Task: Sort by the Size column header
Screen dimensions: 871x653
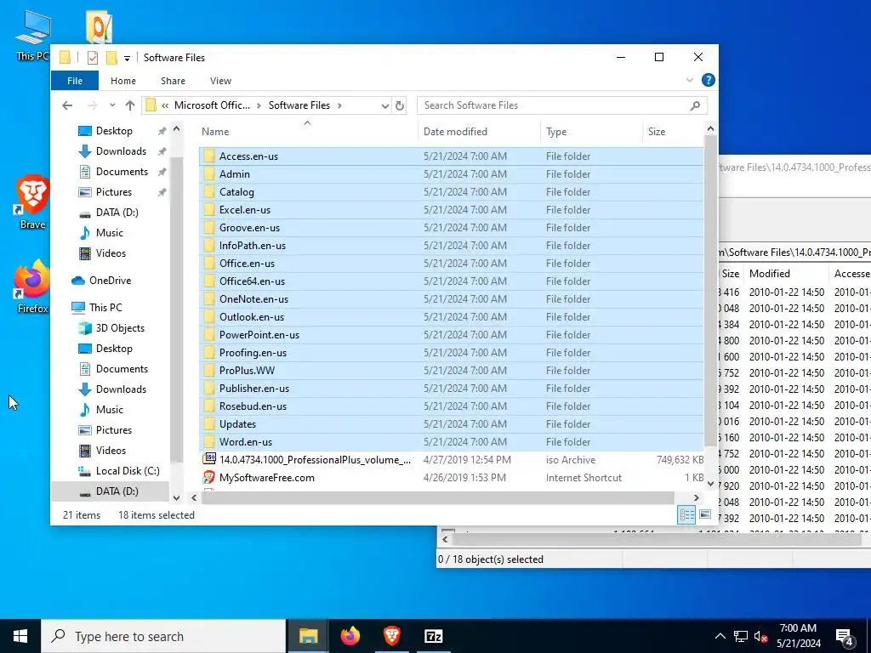Action: 674,132
